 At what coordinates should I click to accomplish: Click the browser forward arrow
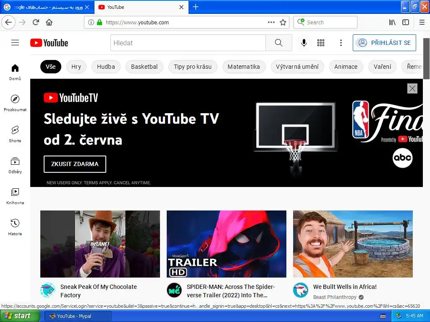coord(22,22)
